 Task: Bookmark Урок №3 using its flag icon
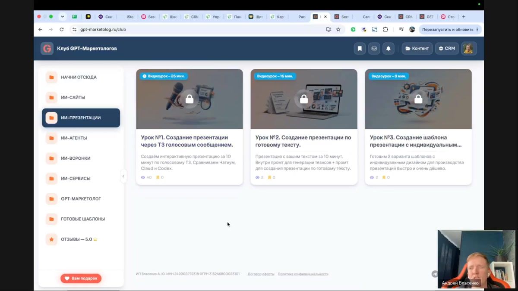(384, 177)
